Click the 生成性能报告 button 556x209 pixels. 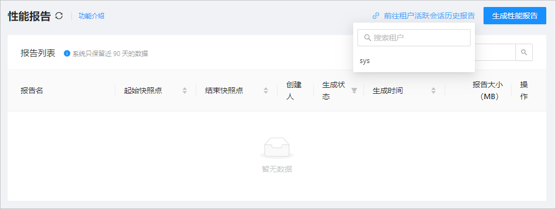[514, 16]
